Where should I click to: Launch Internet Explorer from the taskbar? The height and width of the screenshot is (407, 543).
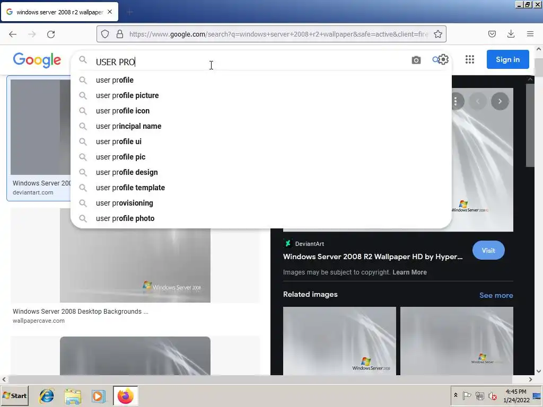(47, 395)
